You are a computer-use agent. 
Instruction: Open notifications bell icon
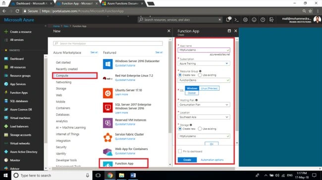point(228,20)
